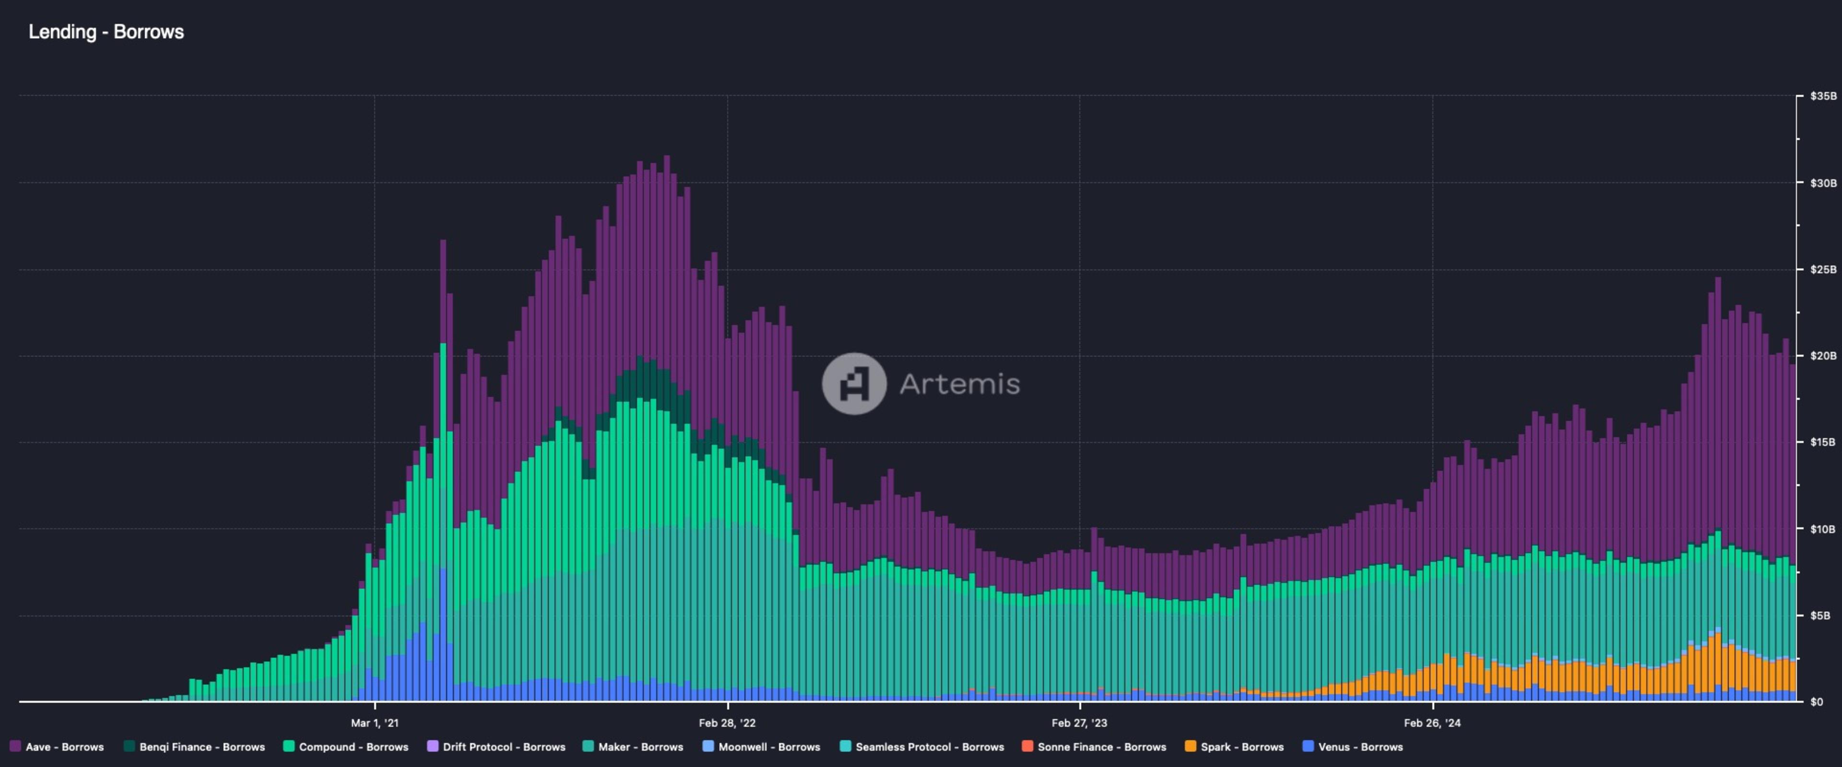Toggle Venus - Borrows legend text
The height and width of the screenshot is (767, 1842).
tap(1360, 747)
